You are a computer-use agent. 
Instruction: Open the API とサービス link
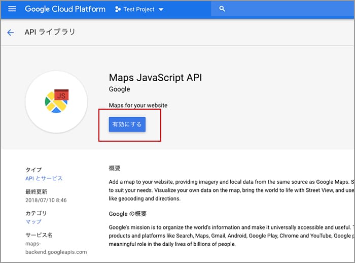click(44, 178)
